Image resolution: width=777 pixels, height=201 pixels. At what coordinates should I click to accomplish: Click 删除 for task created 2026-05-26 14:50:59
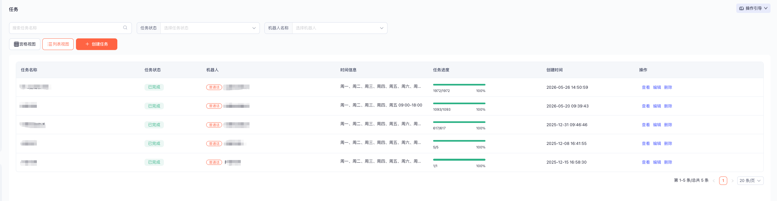tap(668, 87)
